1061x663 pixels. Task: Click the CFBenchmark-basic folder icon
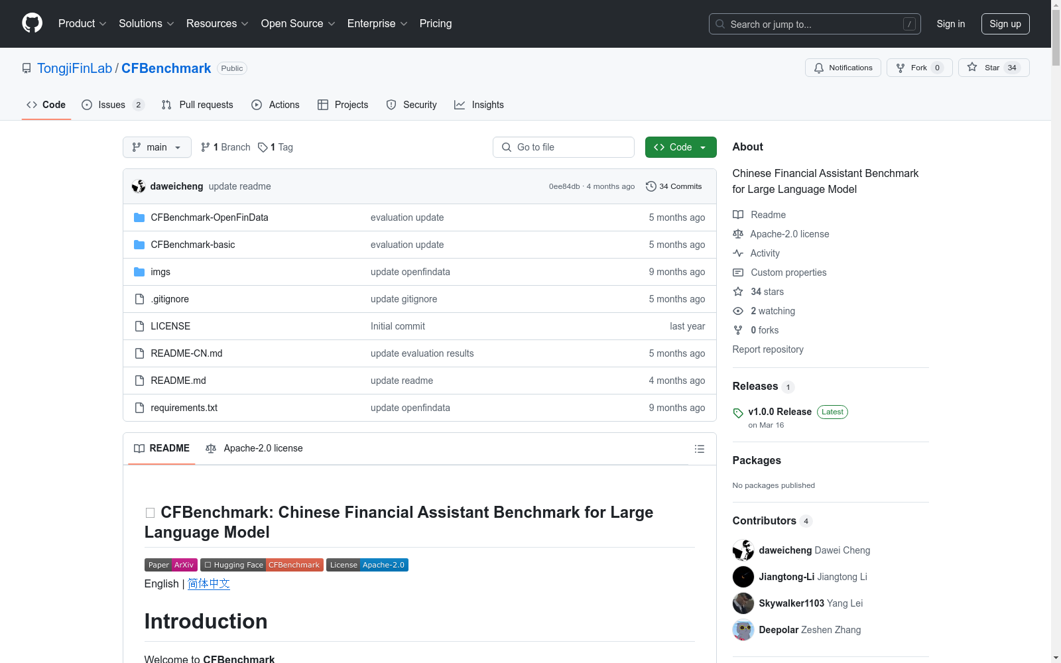[139, 245]
